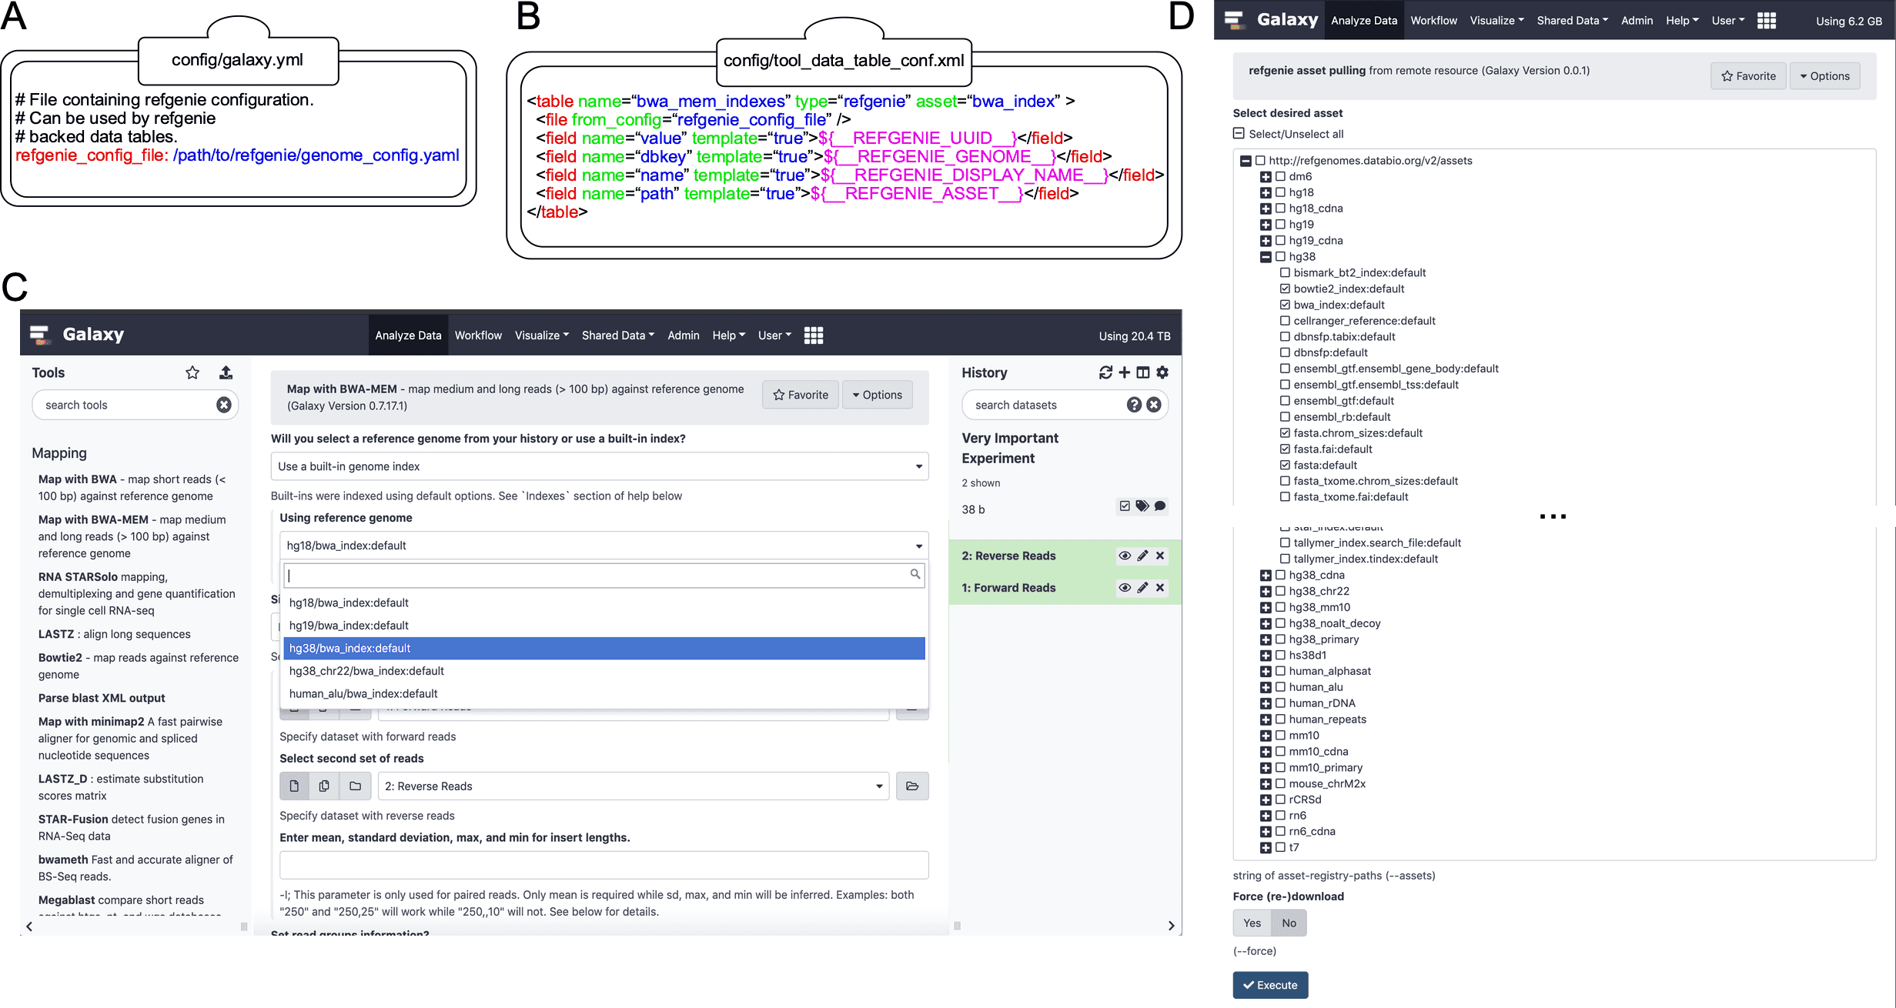Expand the hg38_chr22 tree node
This screenshot has height=1008, width=1896.
point(1266,592)
